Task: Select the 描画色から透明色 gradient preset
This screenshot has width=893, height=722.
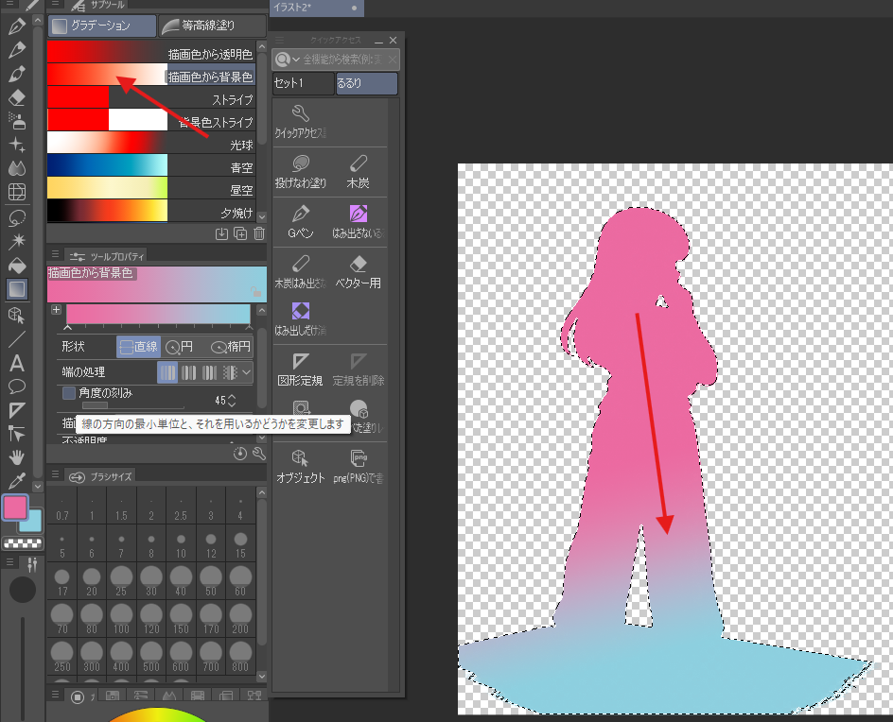Action: tap(151, 54)
